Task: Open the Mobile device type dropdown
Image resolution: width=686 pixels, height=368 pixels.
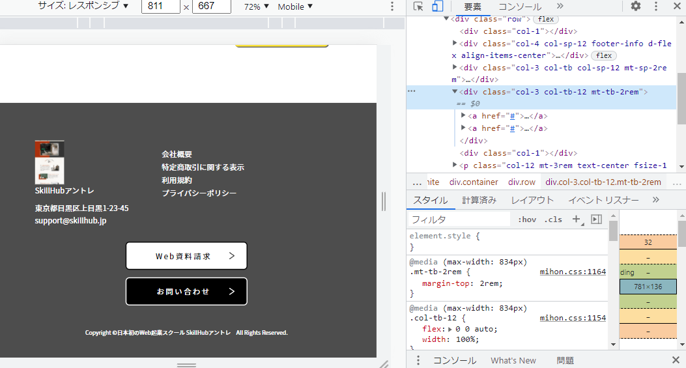Action: (x=295, y=7)
